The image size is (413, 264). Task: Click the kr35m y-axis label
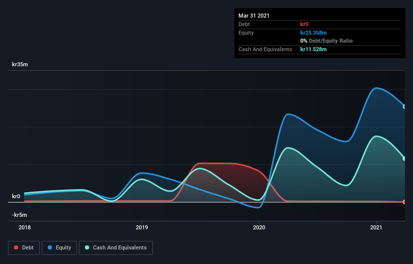(20, 64)
